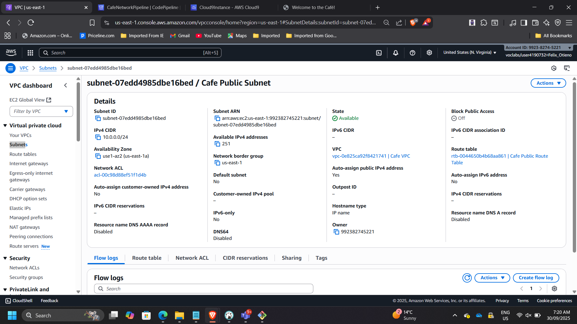This screenshot has width=577, height=324.
Task: Open Flow logs preferences gear
Action: 554,289
